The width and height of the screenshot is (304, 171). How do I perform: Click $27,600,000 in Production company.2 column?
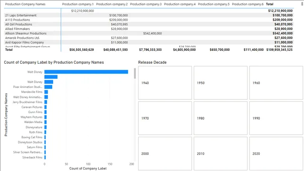[119, 38]
